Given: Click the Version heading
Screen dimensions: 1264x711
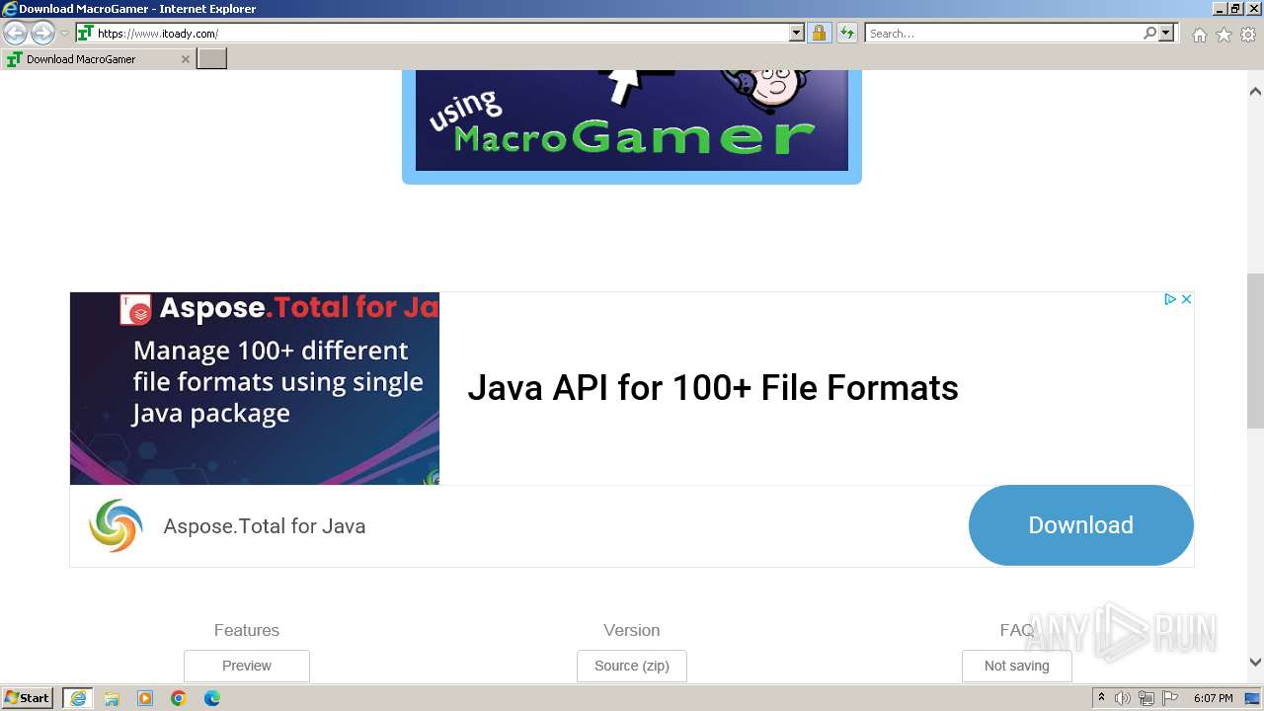Looking at the screenshot, I should coord(632,630).
